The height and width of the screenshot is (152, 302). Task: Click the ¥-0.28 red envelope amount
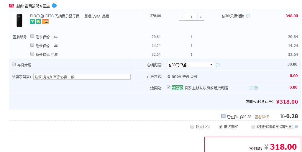coord(289,116)
